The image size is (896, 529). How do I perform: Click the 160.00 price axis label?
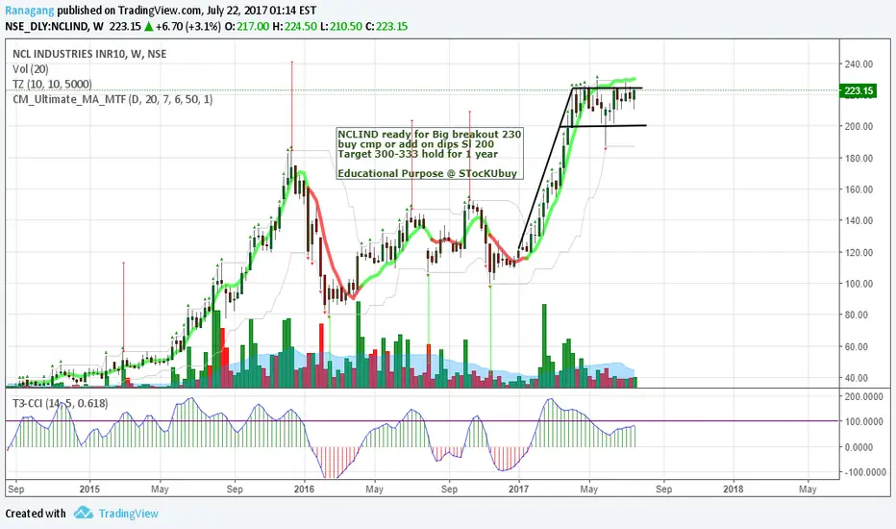[x=859, y=189]
